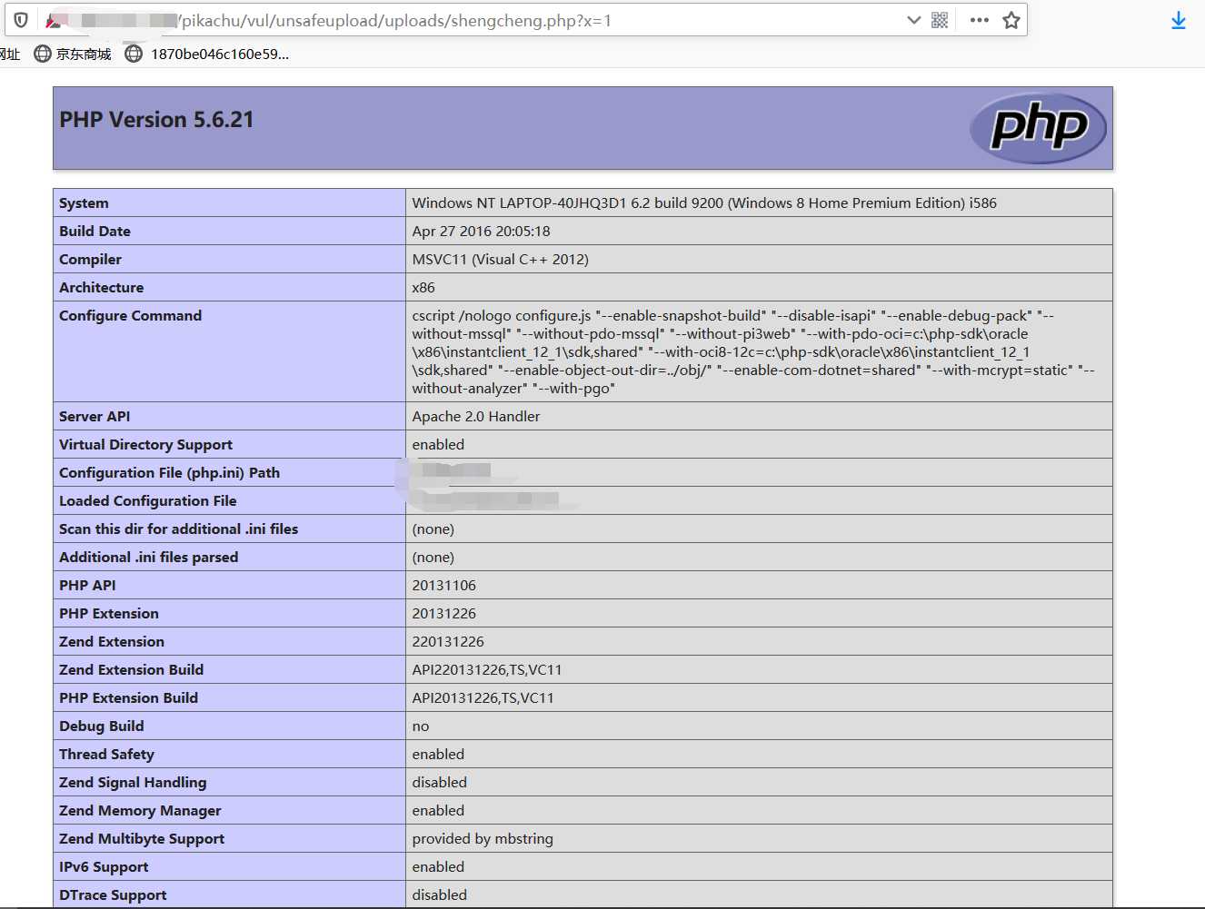Image resolution: width=1205 pixels, height=909 pixels.
Task: Select the Thread Safety label
Action: 106,754
